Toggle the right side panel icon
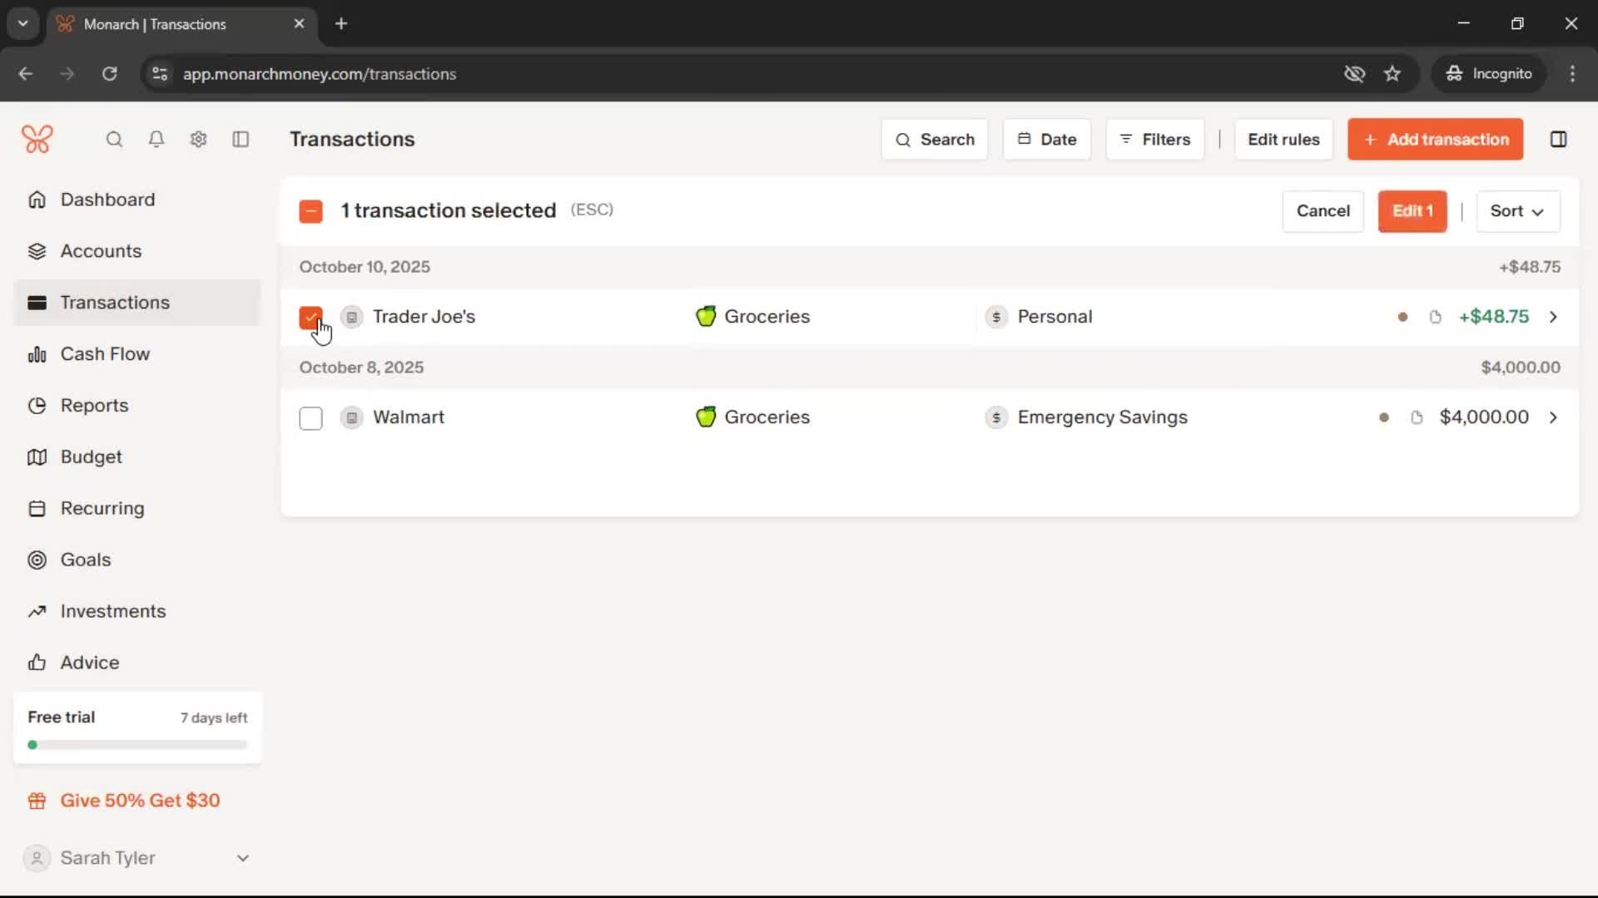Viewport: 1598px width, 898px height. pyautogui.click(x=1558, y=140)
